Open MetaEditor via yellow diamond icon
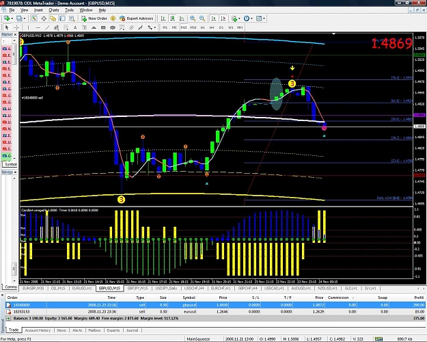427x342 pixels. tap(113, 18)
